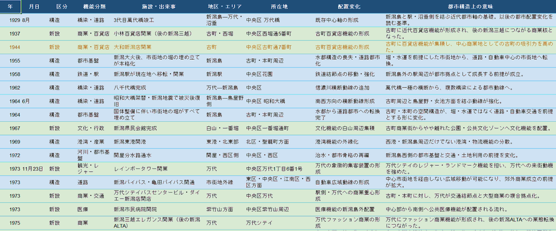Click the year cell 1969
Viewport: 556px width, 231px height.
pos(10,141)
